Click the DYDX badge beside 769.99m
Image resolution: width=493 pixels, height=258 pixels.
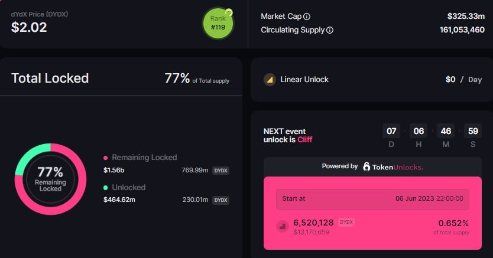pyautogui.click(x=220, y=171)
